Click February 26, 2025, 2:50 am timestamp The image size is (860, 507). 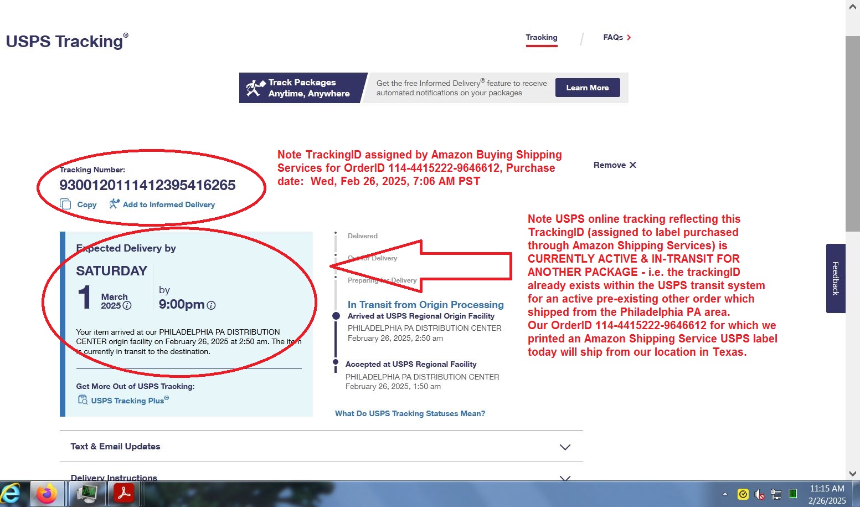(395, 338)
